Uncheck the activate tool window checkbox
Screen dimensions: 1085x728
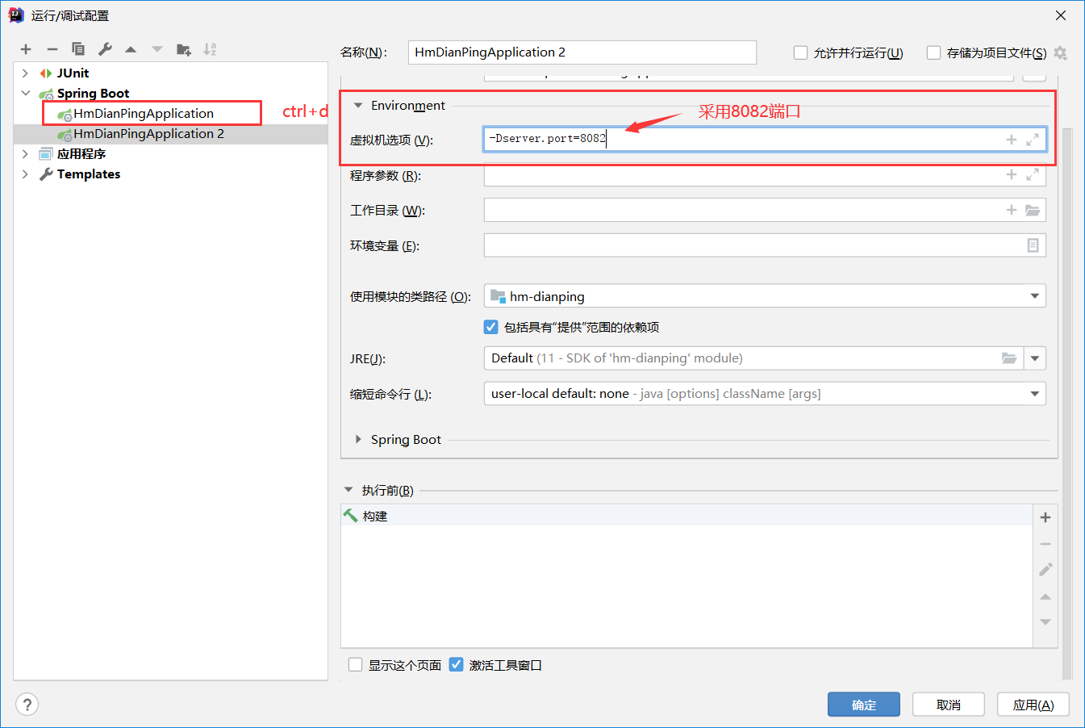tap(457, 665)
